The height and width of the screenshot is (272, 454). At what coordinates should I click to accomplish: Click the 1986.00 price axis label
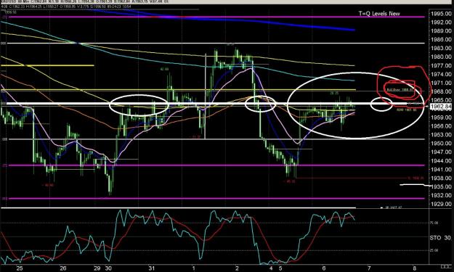pos(441,39)
